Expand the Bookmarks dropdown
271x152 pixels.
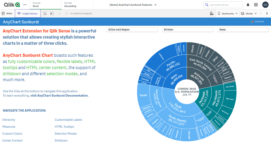(x=228, y=14)
